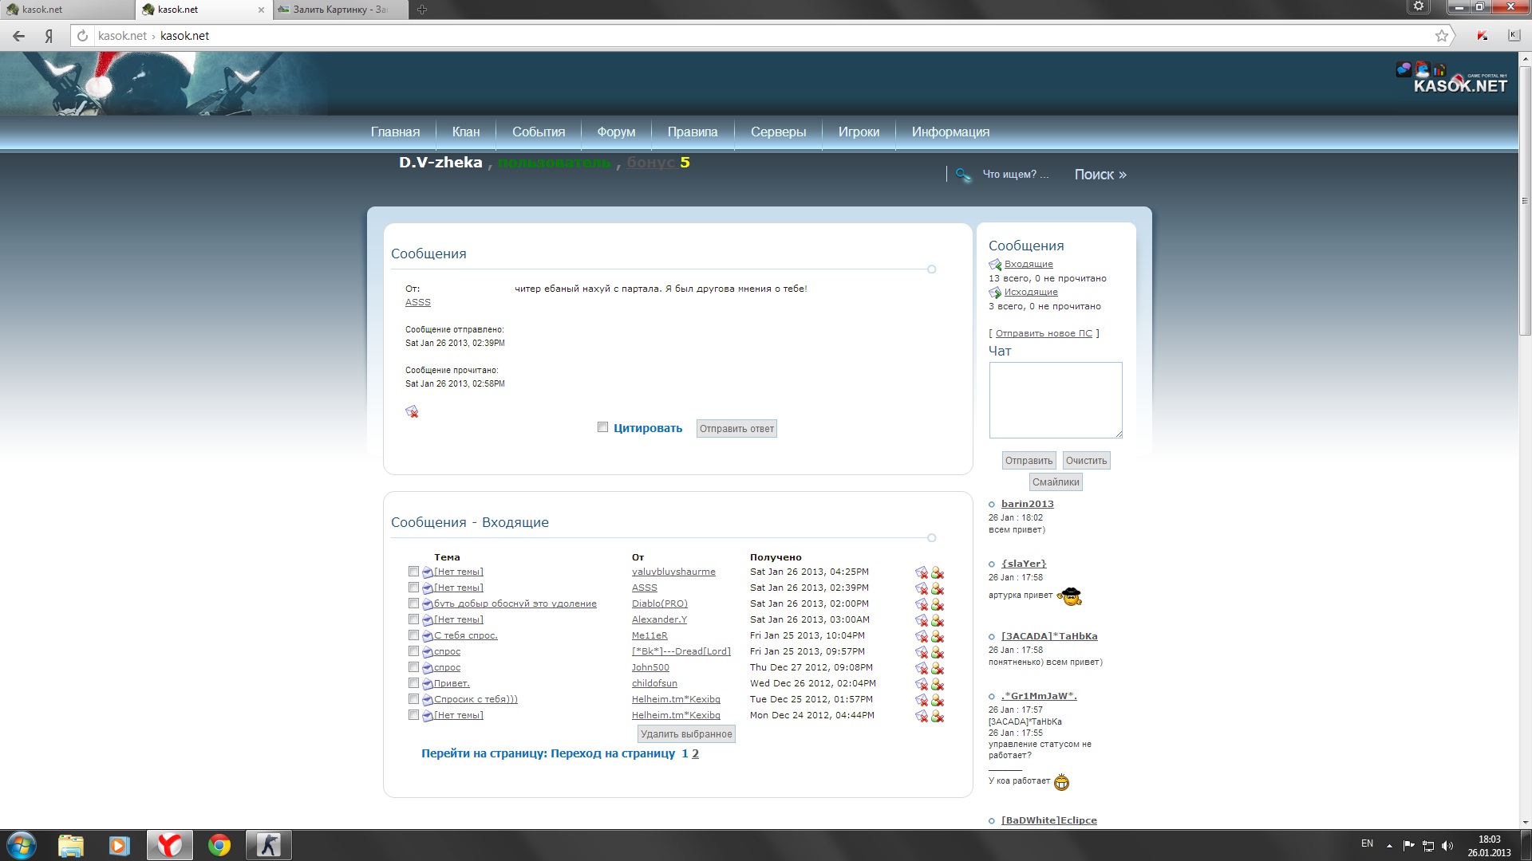Open the Исходящие messages link
The height and width of the screenshot is (861, 1532).
(x=1031, y=293)
